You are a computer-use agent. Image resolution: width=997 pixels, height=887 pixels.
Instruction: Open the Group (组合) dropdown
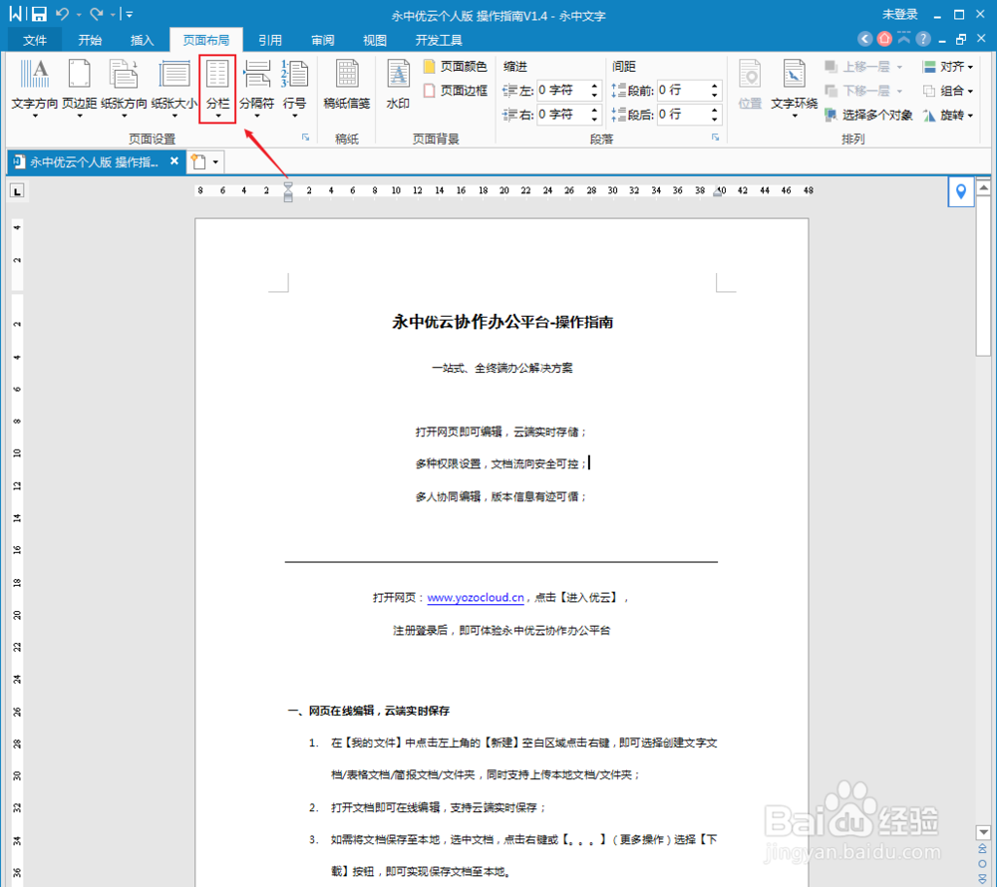[948, 91]
